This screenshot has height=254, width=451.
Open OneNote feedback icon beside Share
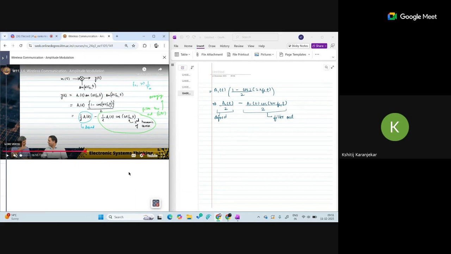(332, 46)
